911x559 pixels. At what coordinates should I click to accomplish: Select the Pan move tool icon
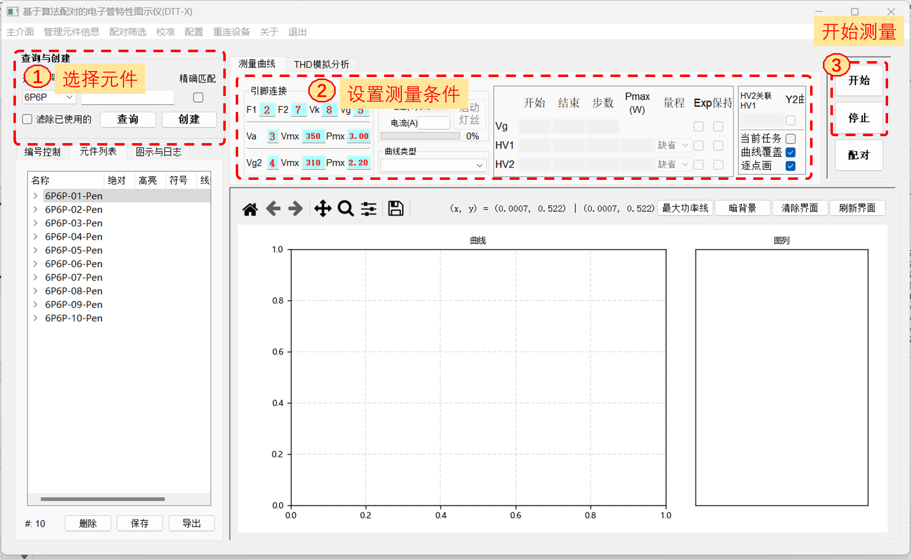coord(323,209)
